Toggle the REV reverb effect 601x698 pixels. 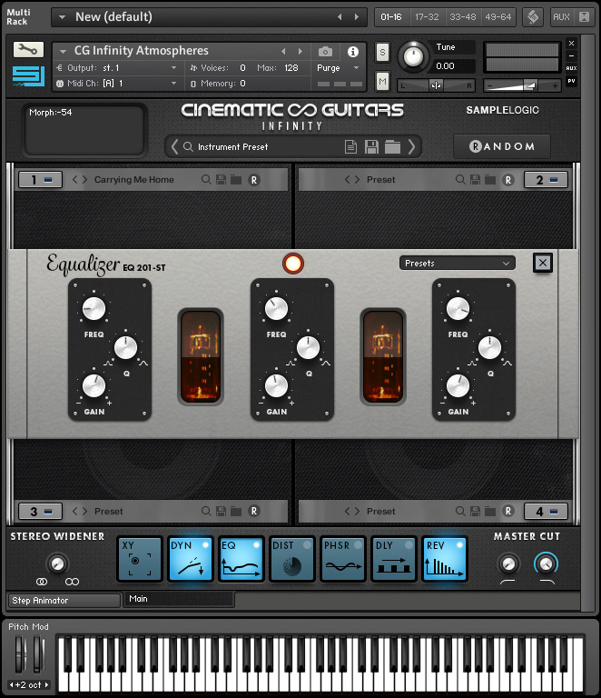coord(445,559)
